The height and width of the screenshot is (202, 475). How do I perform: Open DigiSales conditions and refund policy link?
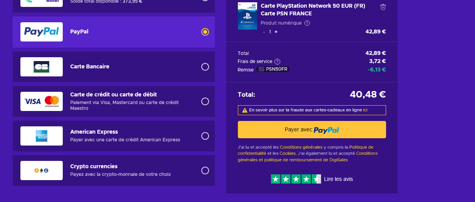pyautogui.click(x=308, y=157)
